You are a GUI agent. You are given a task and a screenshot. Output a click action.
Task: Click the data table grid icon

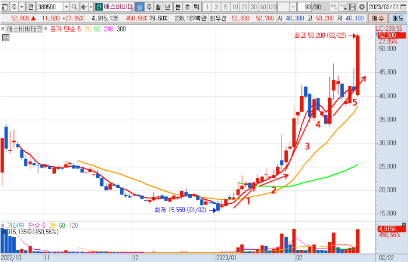[5, 38]
